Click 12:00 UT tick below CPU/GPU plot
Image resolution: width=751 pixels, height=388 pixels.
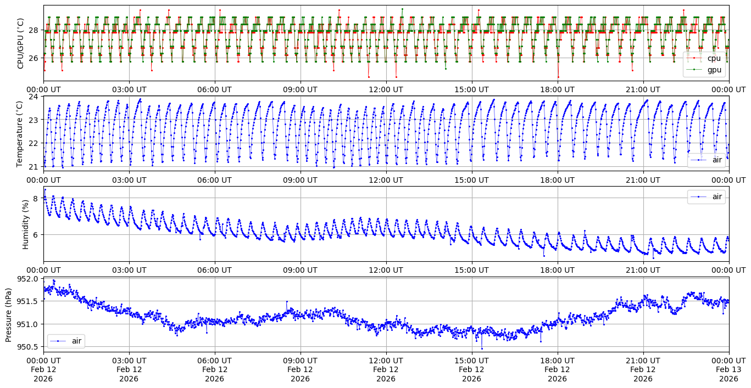pos(386,89)
